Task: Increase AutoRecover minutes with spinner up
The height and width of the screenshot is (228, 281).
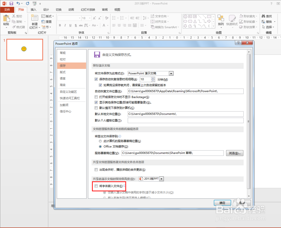Action: point(153,78)
